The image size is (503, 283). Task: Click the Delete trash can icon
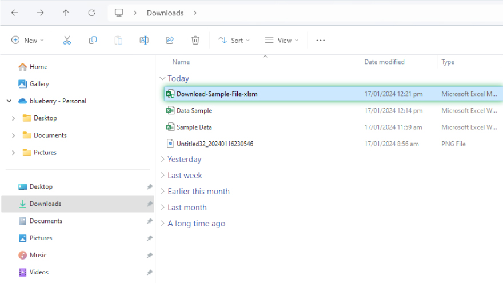pyautogui.click(x=195, y=41)
